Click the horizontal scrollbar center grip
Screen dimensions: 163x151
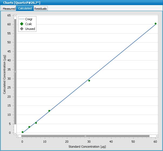point(85,136)
